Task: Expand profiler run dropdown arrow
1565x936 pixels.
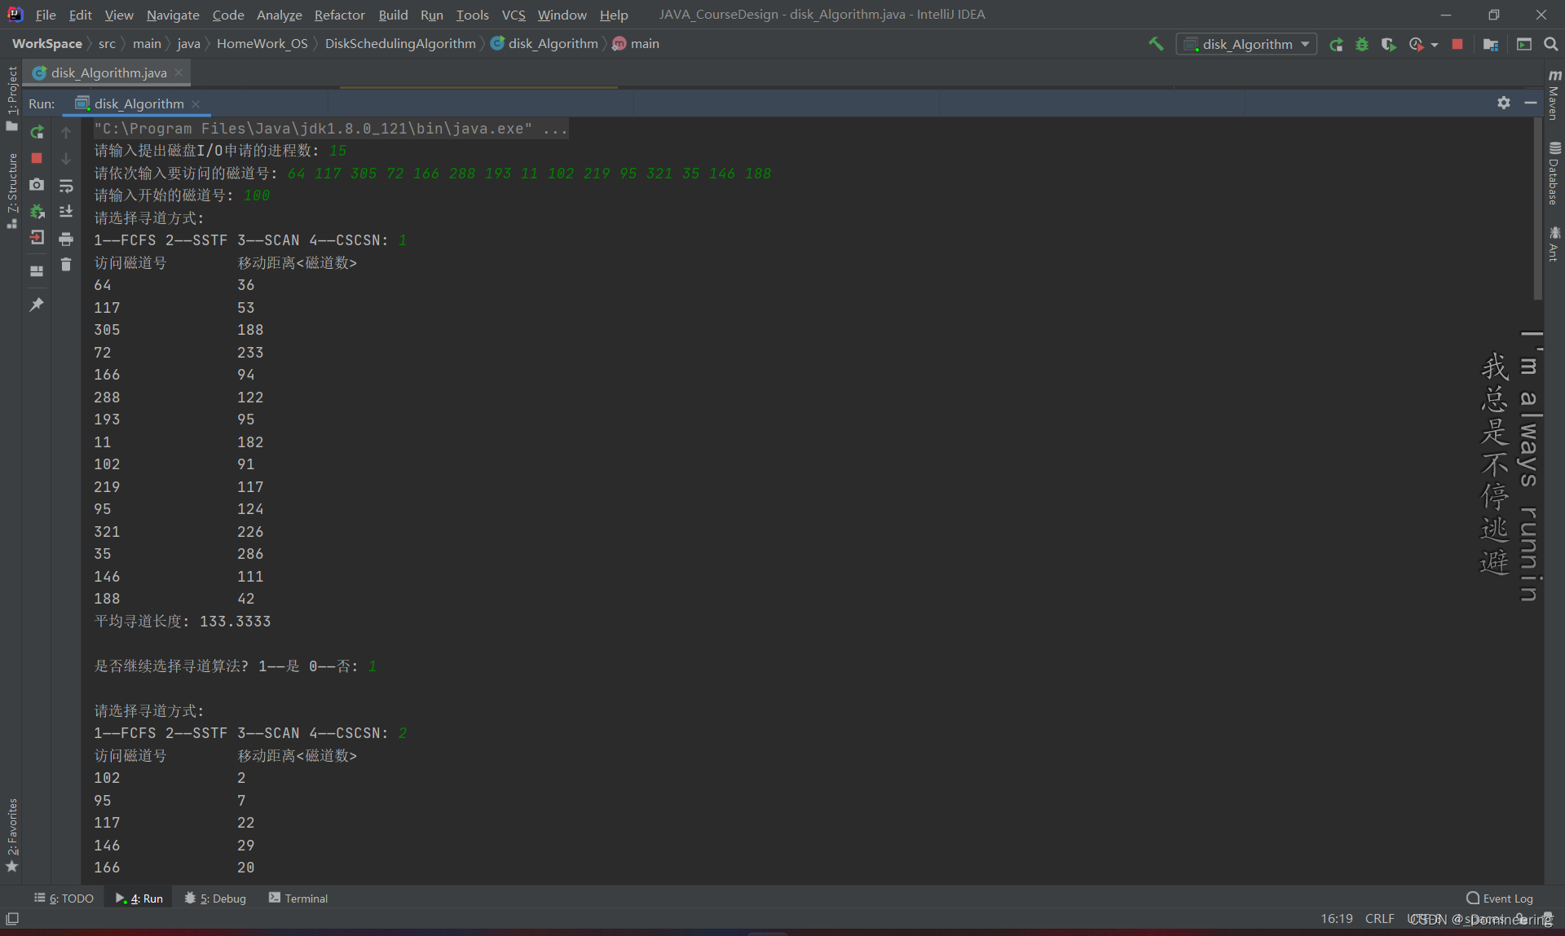Action: pos(1435,45)
